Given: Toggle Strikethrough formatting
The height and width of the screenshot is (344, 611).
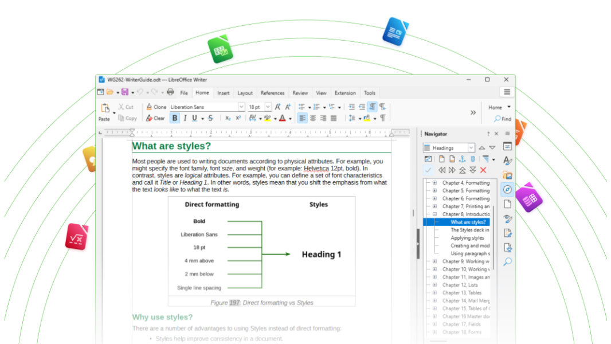Looking at the screenshot, I should point(211,118).
